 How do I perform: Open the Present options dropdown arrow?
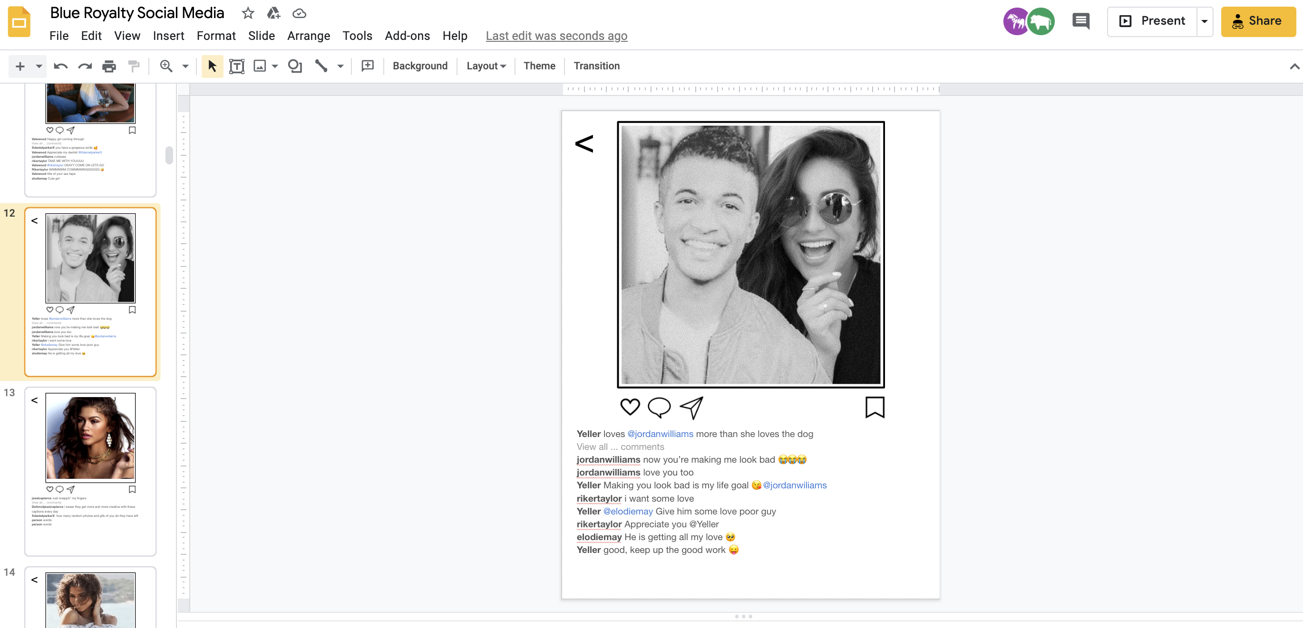point(1205,21)
